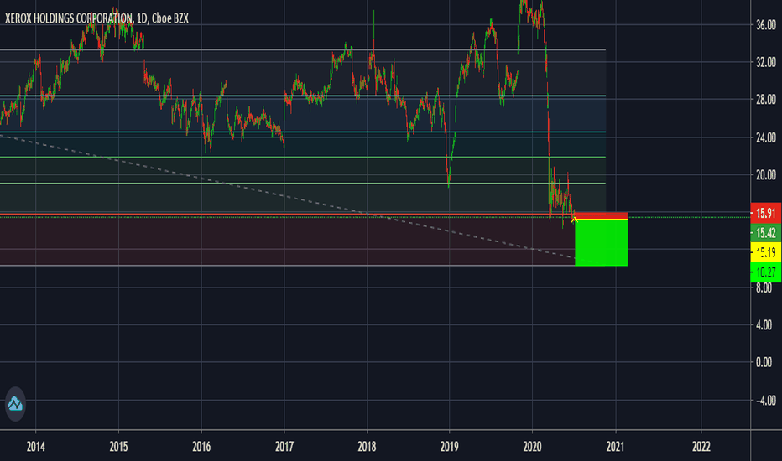Click the 2016 time axis label
The image size is (782, 461).
201,447
